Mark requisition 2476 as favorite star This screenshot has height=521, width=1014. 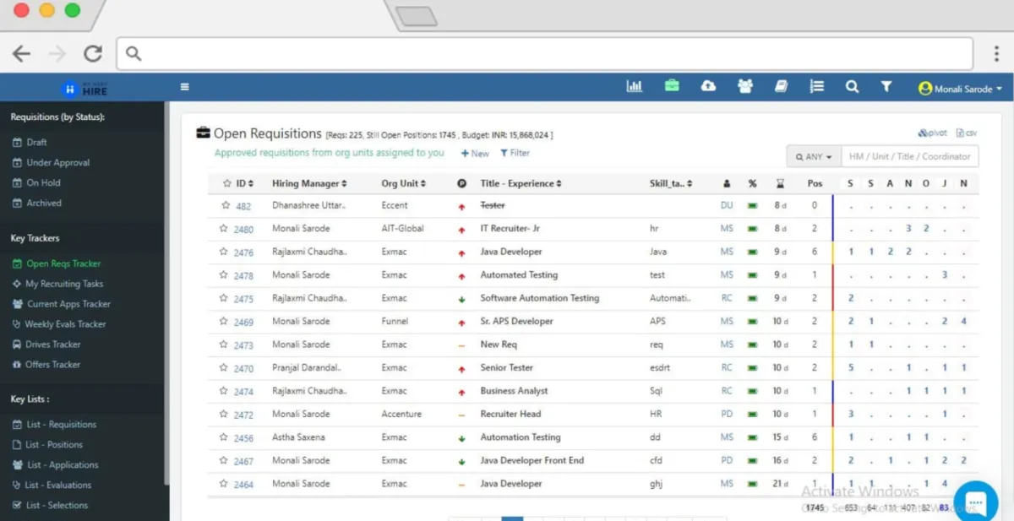click(226, 252)
